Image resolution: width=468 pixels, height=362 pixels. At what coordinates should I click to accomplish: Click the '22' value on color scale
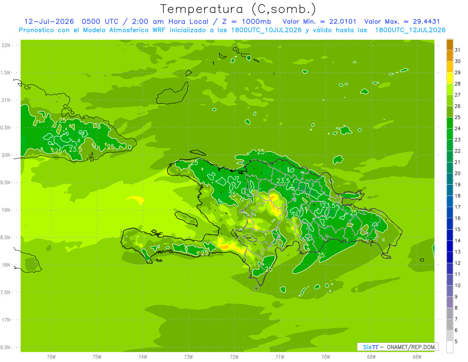[x=458, y=151]
